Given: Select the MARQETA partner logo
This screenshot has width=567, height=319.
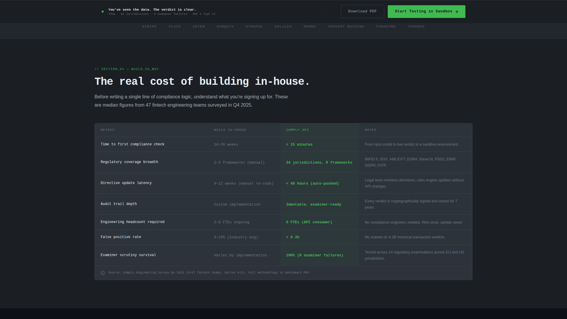Looking at the screenshot, I should pyautogui.click(x=225, y=26).
